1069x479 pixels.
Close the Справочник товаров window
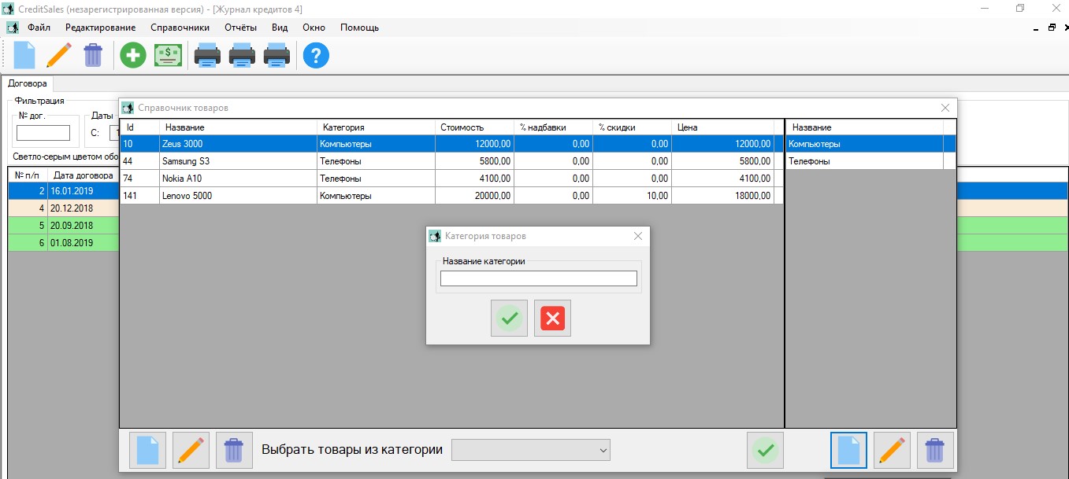[945, 108]
